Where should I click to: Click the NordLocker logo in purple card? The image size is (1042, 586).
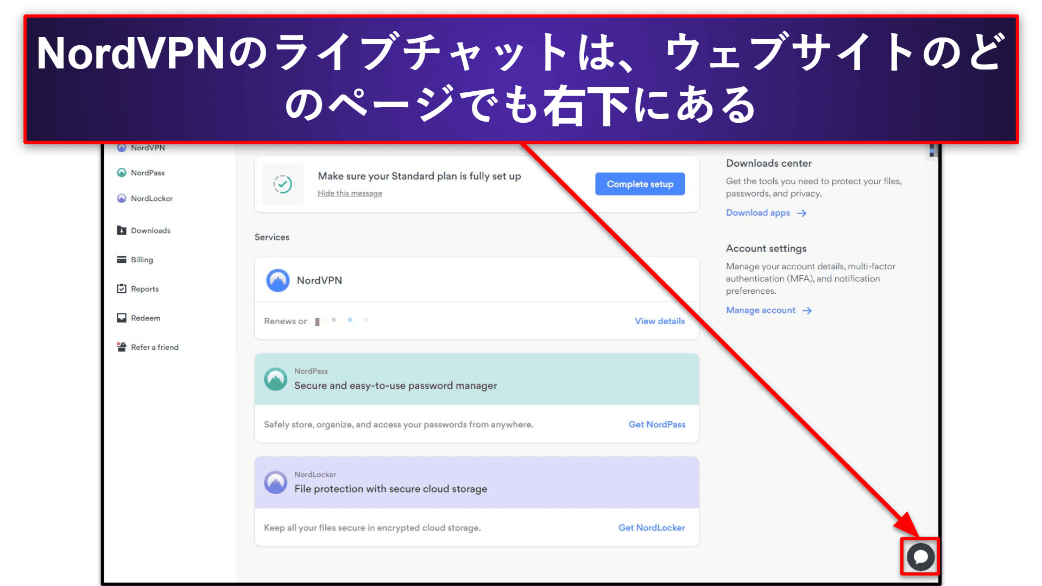[x=275, y=482]
